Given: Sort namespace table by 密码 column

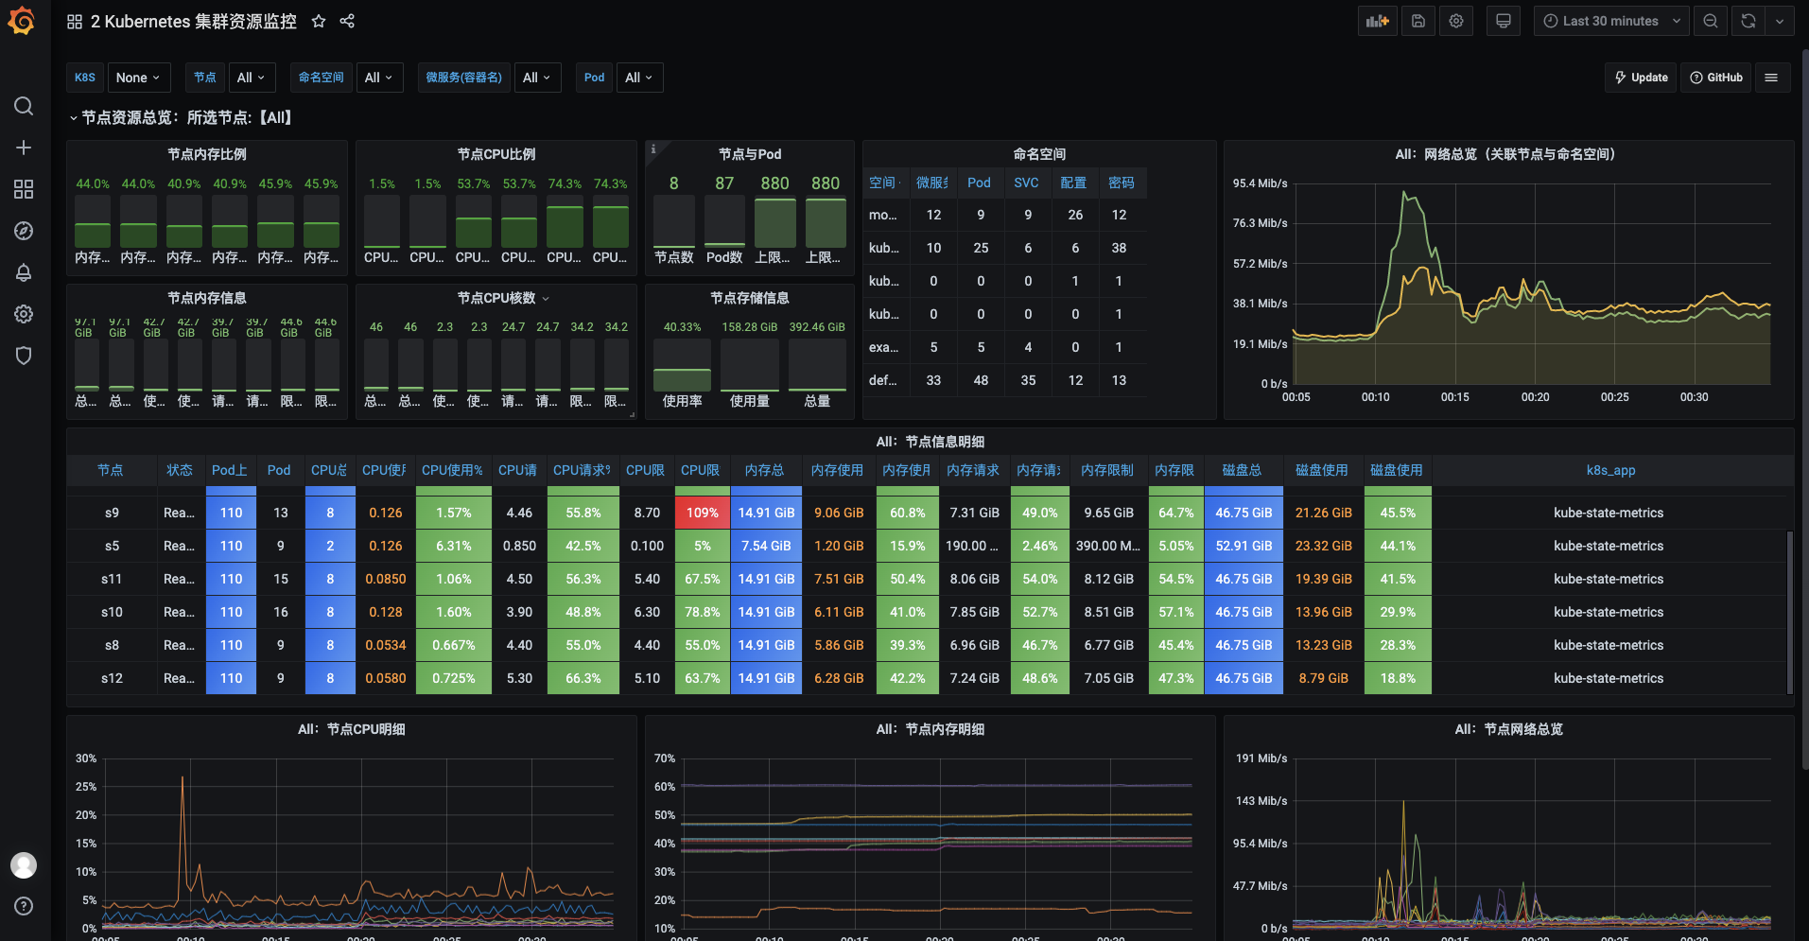Looking at the screenshot, I should click(x=1122, y=183).
